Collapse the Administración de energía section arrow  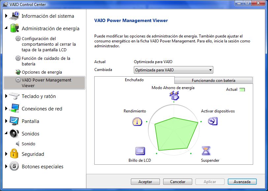pos(6,27)
